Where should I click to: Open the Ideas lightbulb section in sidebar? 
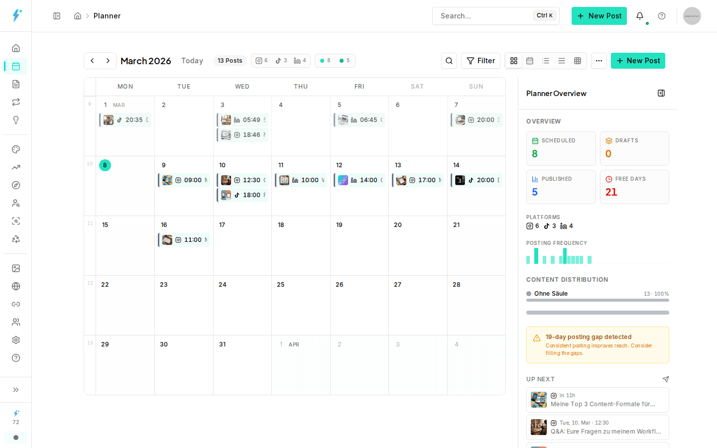tap(15, 120)
